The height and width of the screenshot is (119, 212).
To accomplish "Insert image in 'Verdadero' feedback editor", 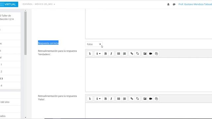I will pyautogui.click(x=145, y=54).
